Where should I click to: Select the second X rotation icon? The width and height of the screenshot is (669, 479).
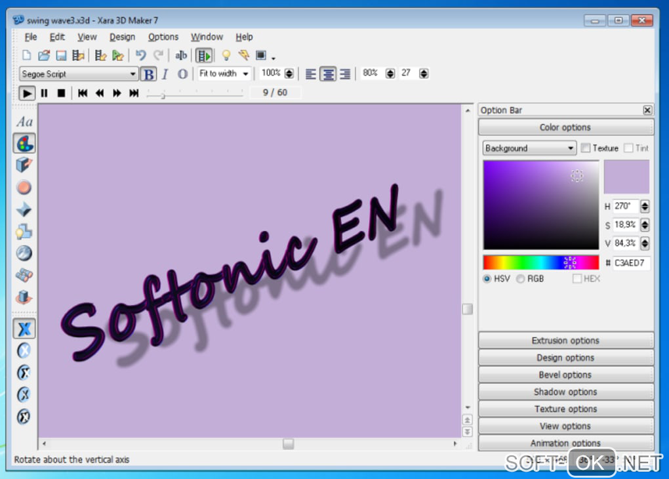click(x=24, y=351)
